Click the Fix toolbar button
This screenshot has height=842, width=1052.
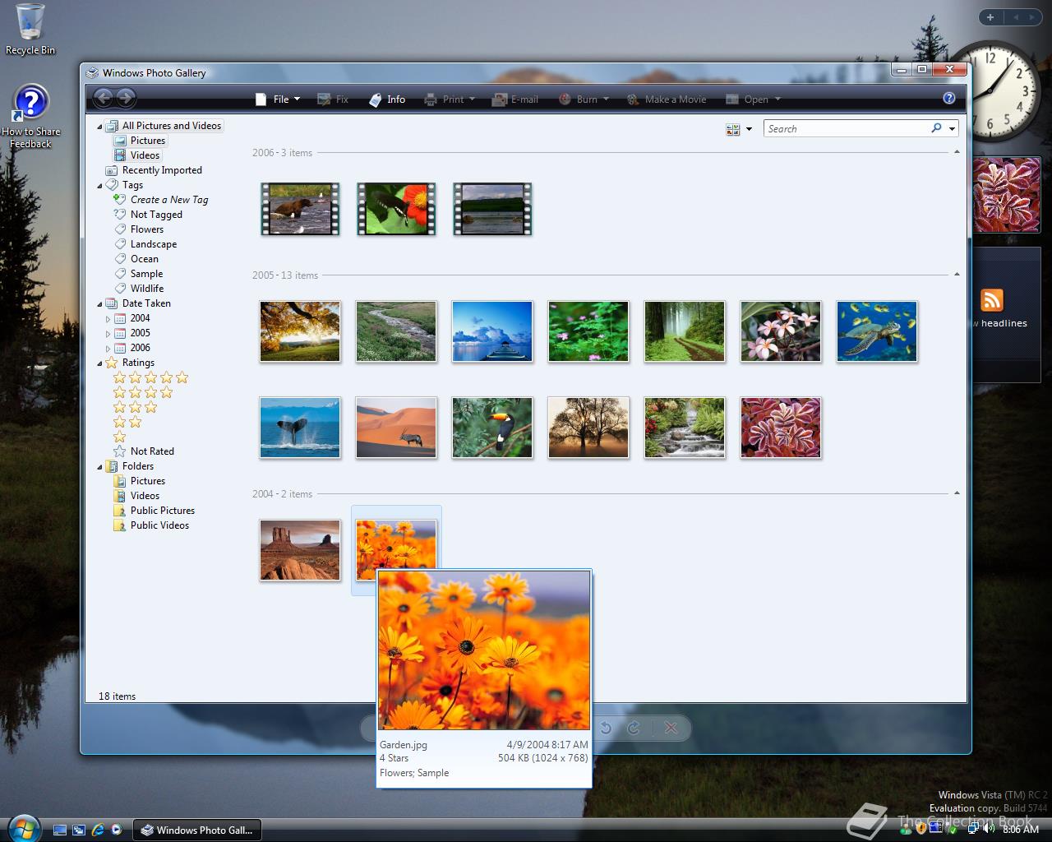coord(334,99)
